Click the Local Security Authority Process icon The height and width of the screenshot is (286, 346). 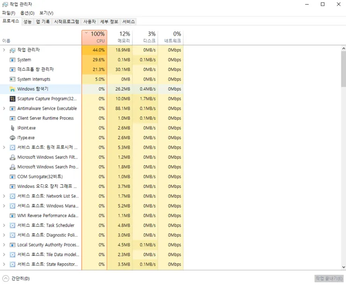click(x=12, y=245)
